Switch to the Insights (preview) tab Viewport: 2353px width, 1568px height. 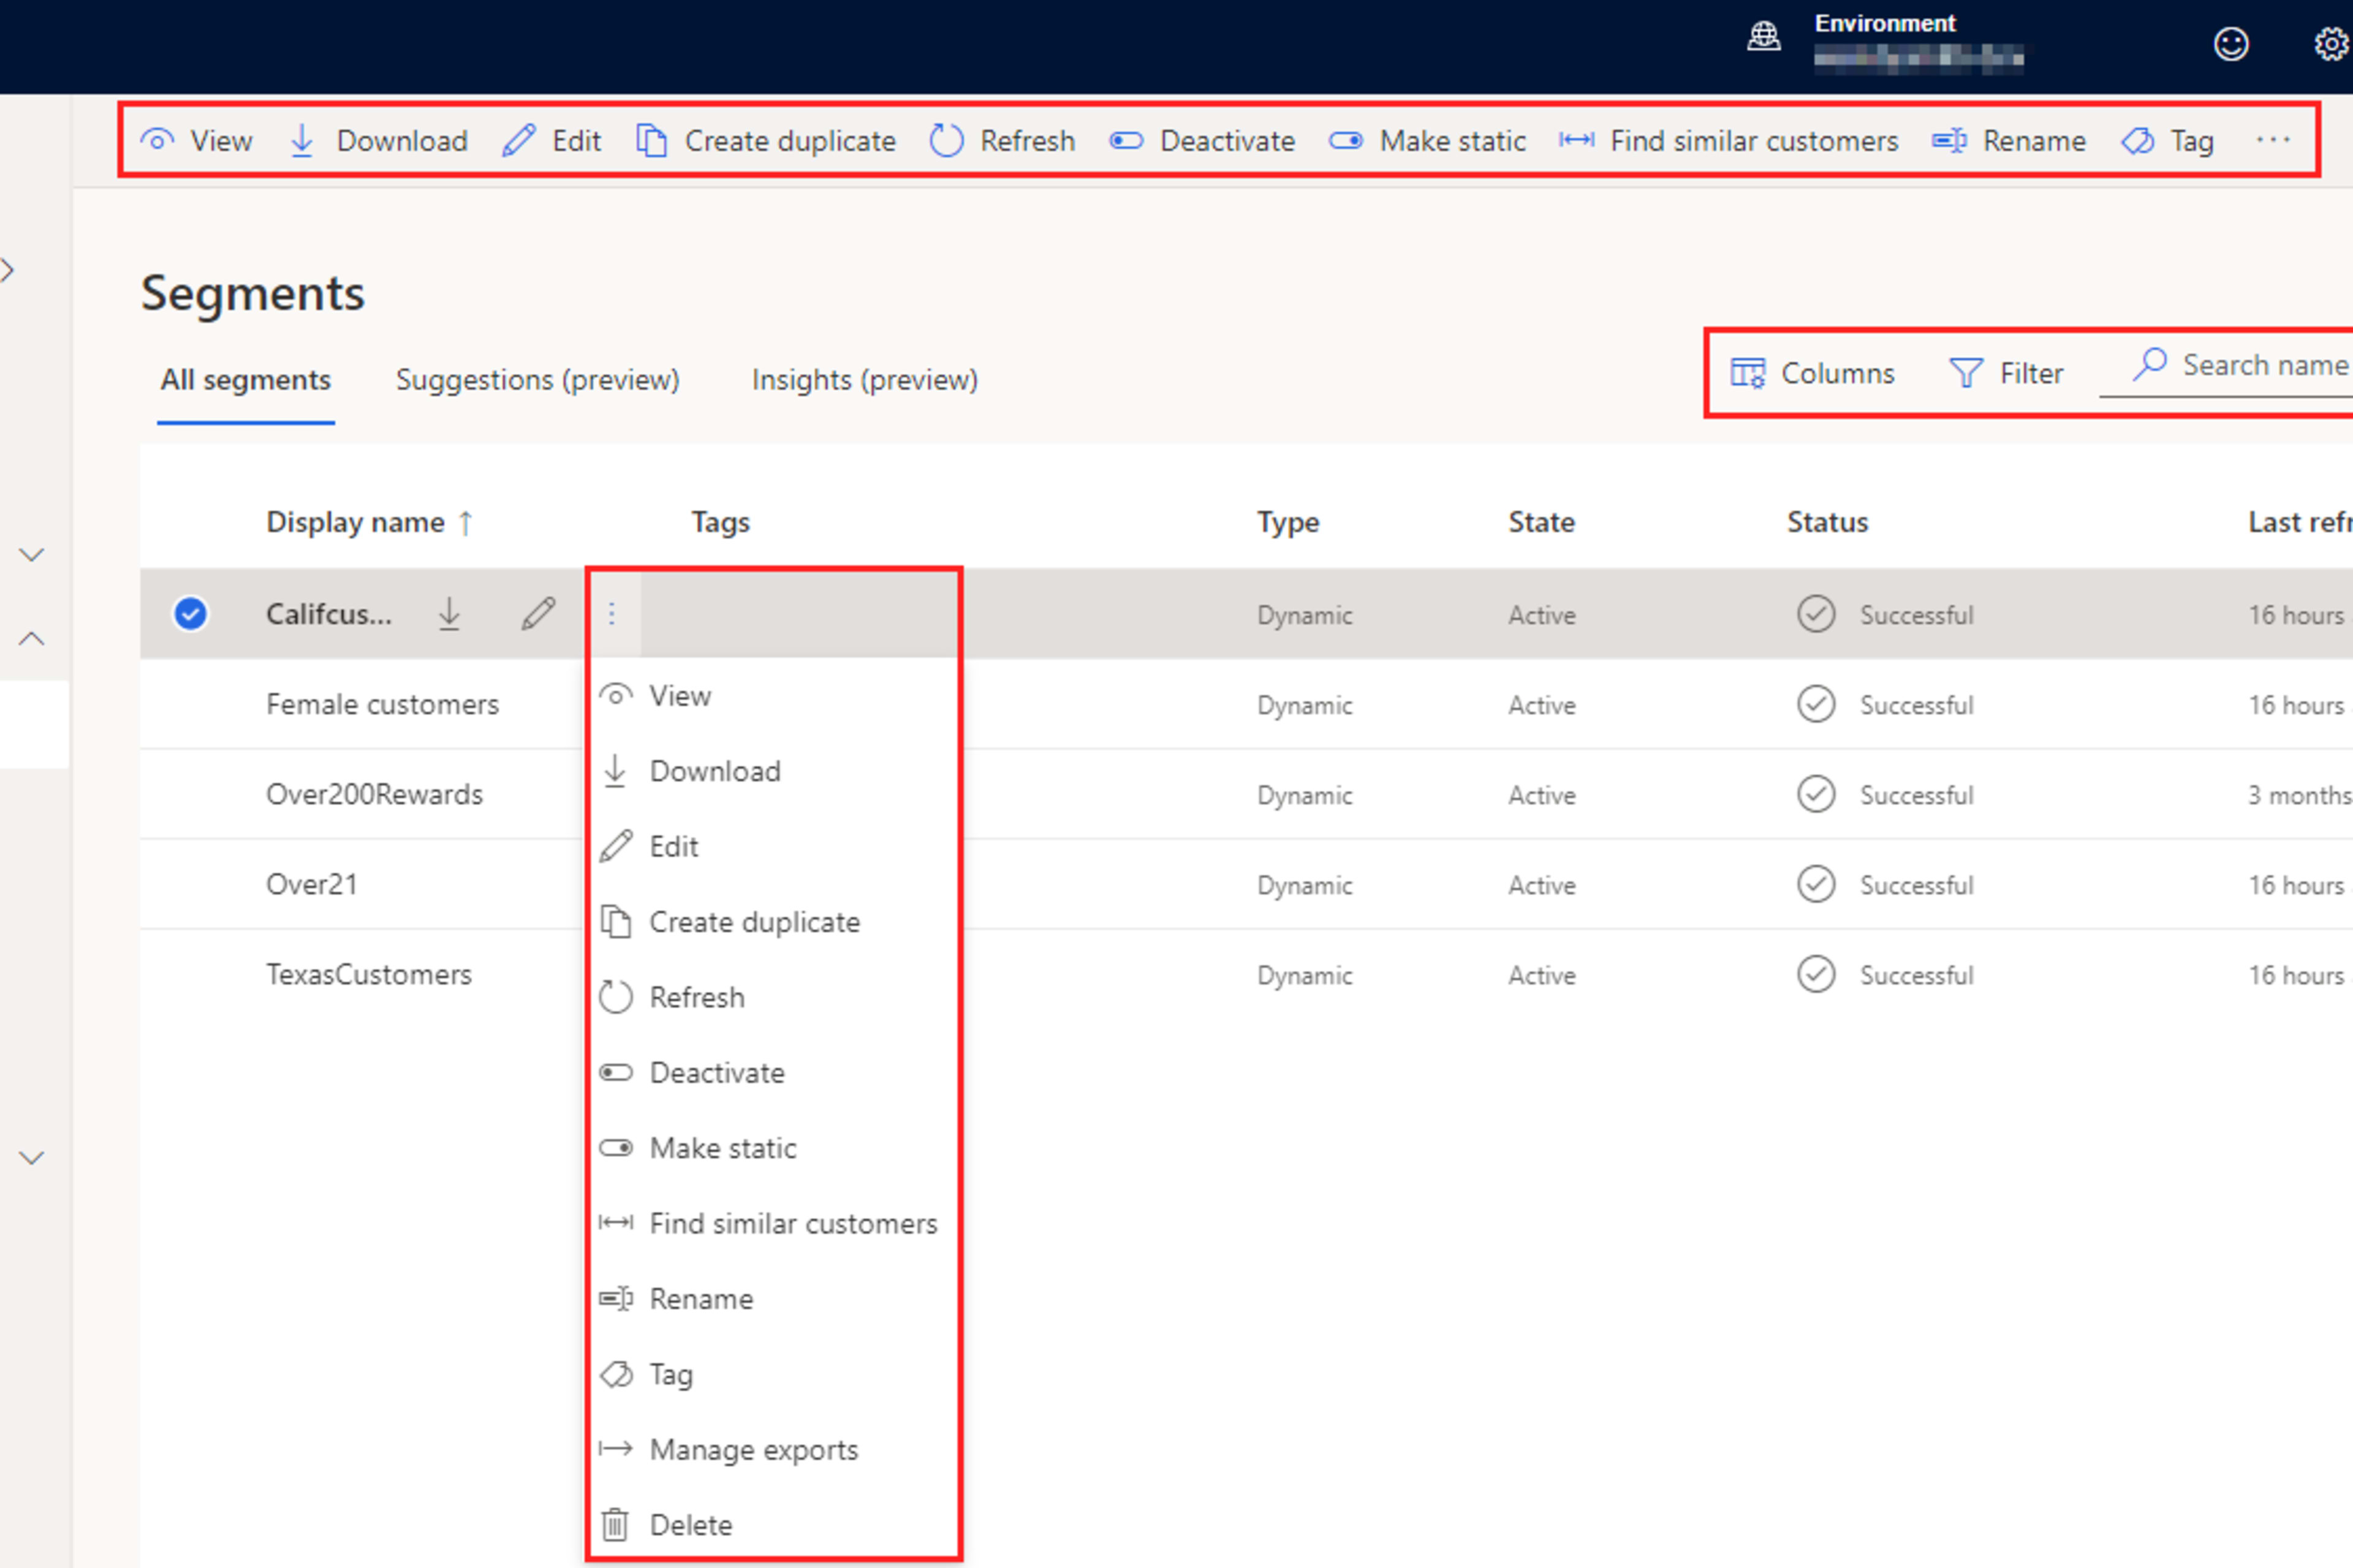coord(865,380)
